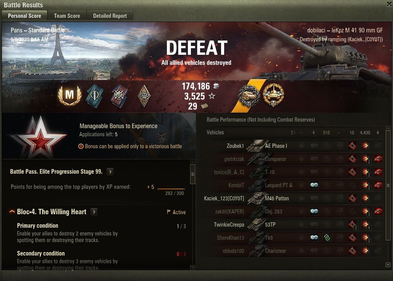Open Battle Pass Elite Progression arrow button

click(110, 171)
